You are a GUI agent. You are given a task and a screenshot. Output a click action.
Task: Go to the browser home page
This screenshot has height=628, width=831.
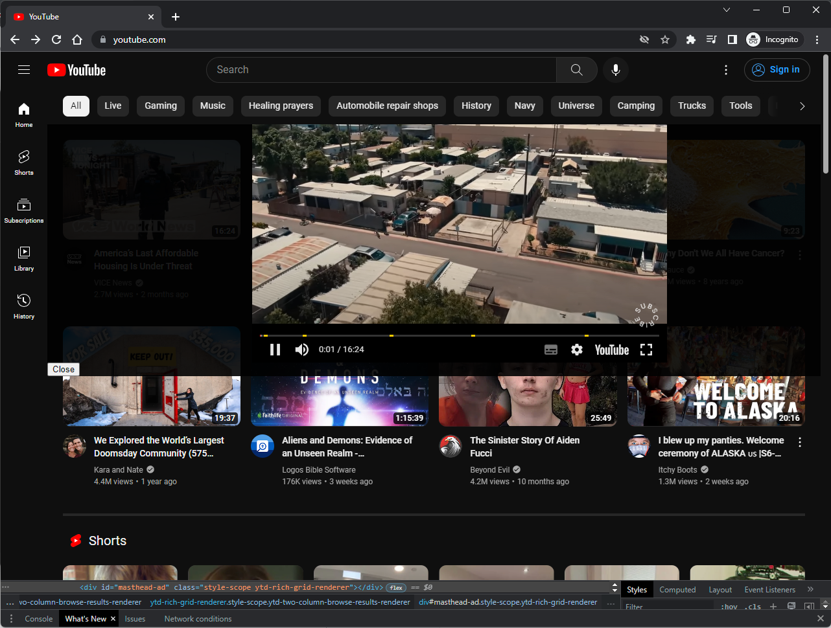point(77,39)
